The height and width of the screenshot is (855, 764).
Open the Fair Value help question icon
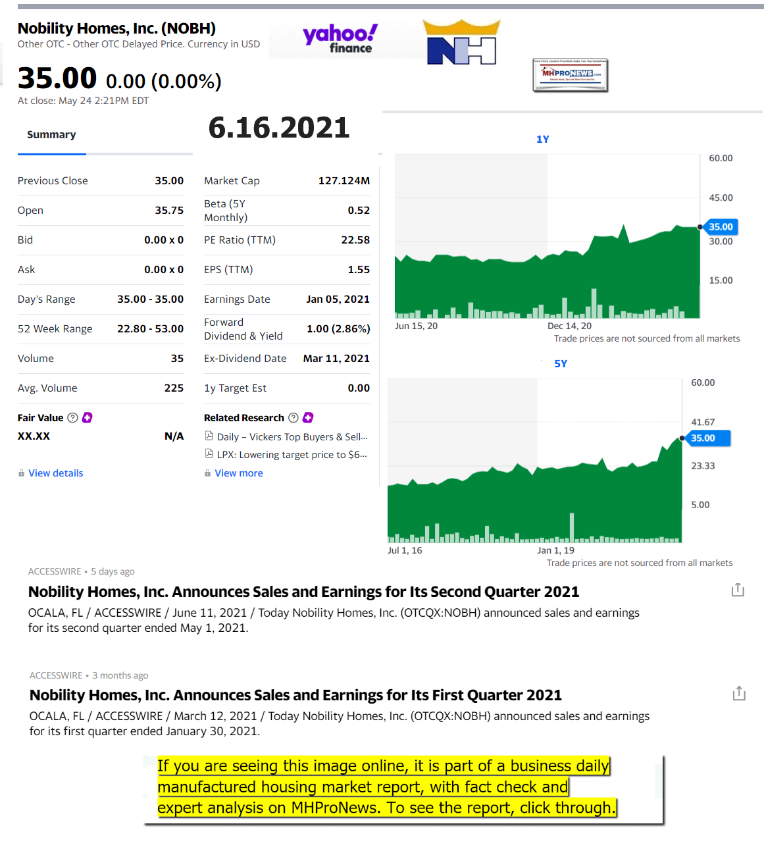(x=73, y=418)
